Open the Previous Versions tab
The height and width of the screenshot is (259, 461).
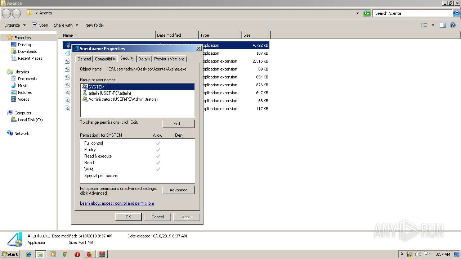click(169, 59)
